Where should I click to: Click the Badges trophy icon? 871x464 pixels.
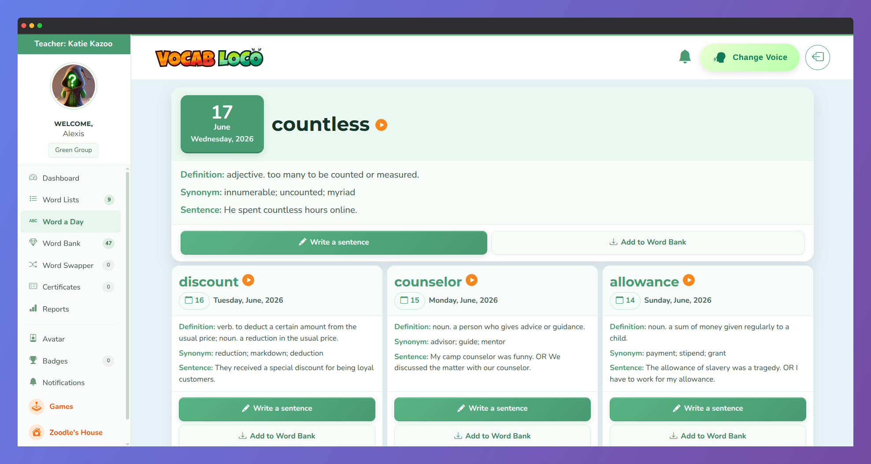click(33, 360)
